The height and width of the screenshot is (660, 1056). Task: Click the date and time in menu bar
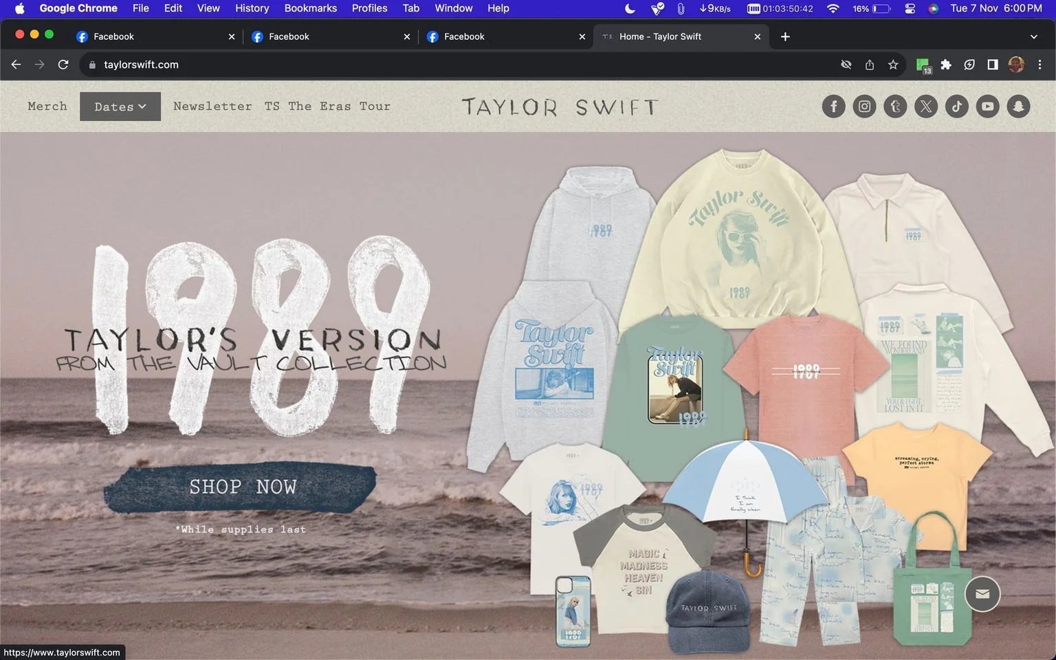point(996,8)
